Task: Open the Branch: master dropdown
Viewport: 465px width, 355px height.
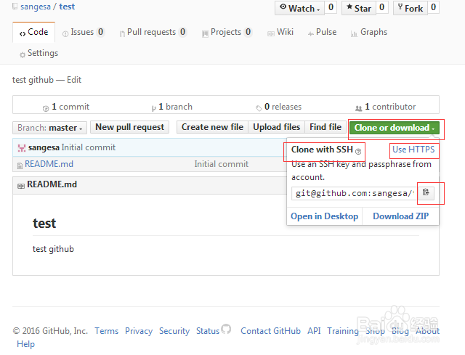Action: [x=49, y=128]
